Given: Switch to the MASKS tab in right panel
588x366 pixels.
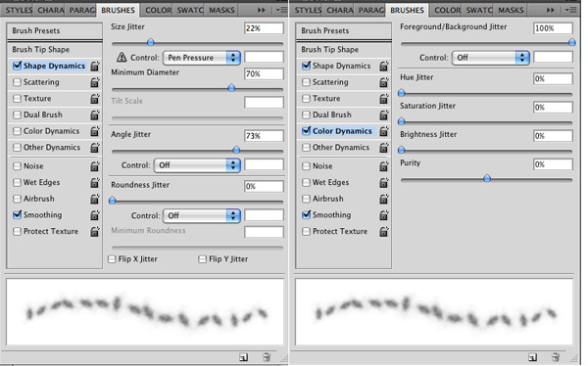Looking at the screenshot, I should (511, 10).
